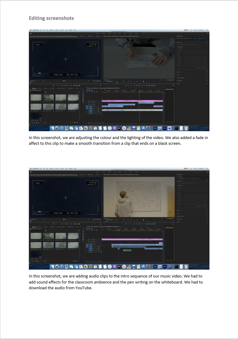Adjust Temperature slider in first screenshot's Lumetri
This screenshot has height=339, width=238.
(x=194, y=51)
